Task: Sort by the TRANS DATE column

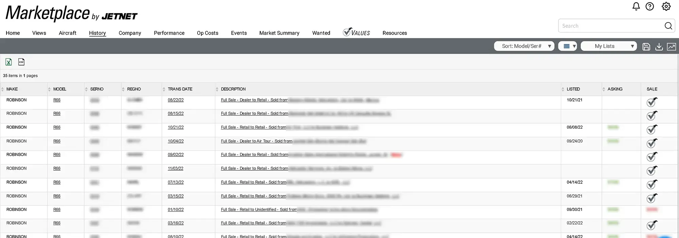Action: coord(180,89)
